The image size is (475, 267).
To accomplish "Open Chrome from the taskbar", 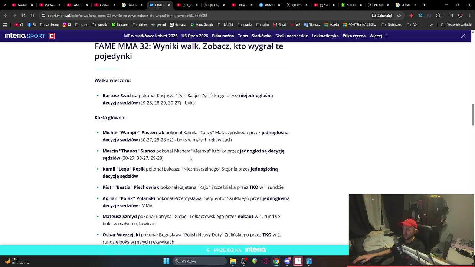I will [276, 261].
